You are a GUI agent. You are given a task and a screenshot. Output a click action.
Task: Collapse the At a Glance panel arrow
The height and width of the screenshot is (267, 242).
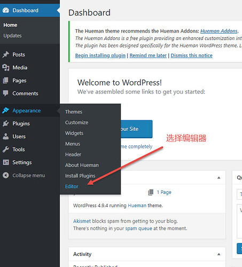point(219,178)
